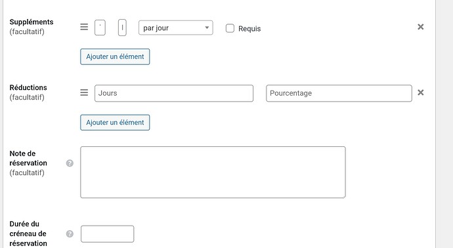Viewport: 453px width, 248px height.
Task: Focus the Durée du créneau input box
Action: [x=108, y=234]
